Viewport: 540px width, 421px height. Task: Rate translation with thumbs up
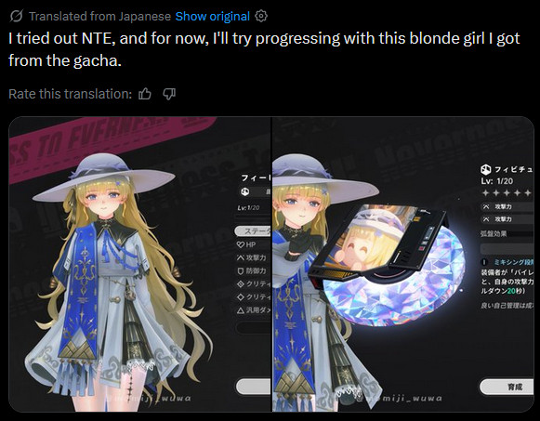[x=145, y=94]
